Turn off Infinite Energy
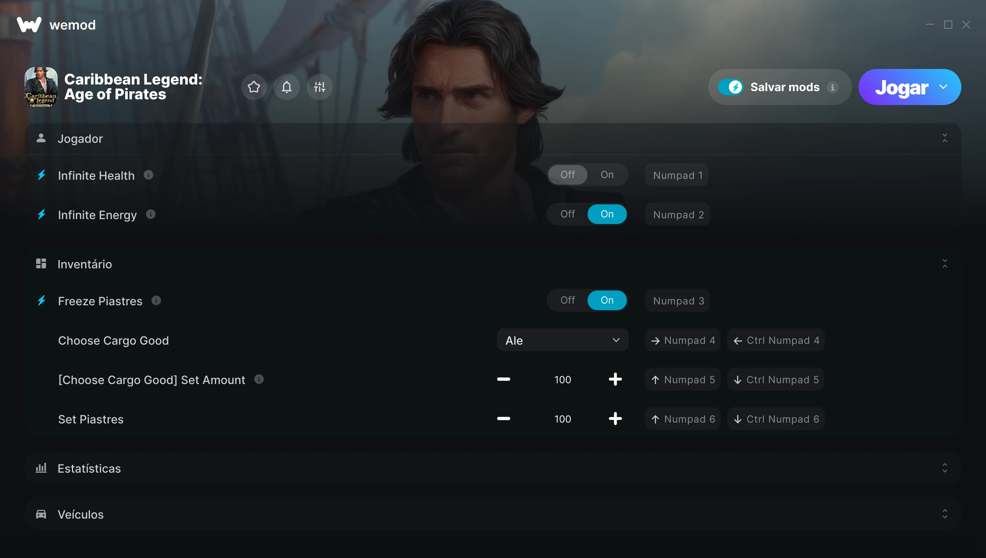 point(568,214)
